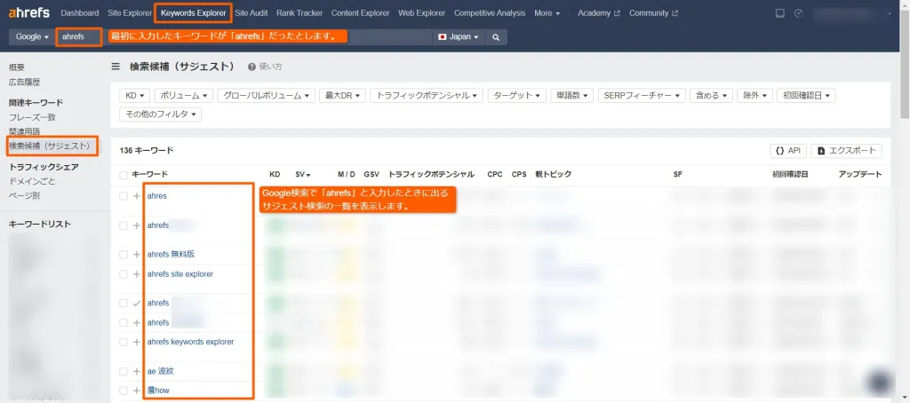
Task: Click plus icon next to ae 波紋
Action: coord(136,371)
